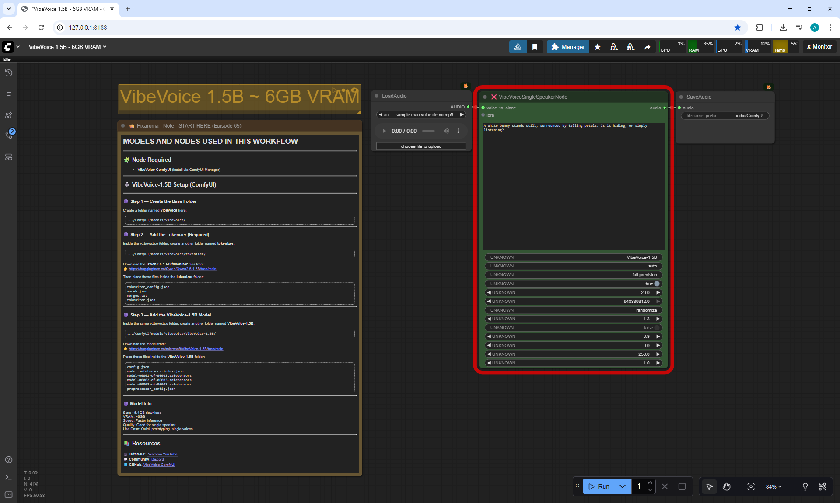This screenshot has height=503, width=840.
Task: Open the Run button dropdown arrow
Action: [x=623, y=486]
